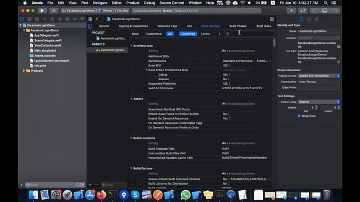Screen dimensions: 360x202
Task: Add a new target with plus button
Action: [90, 185]
